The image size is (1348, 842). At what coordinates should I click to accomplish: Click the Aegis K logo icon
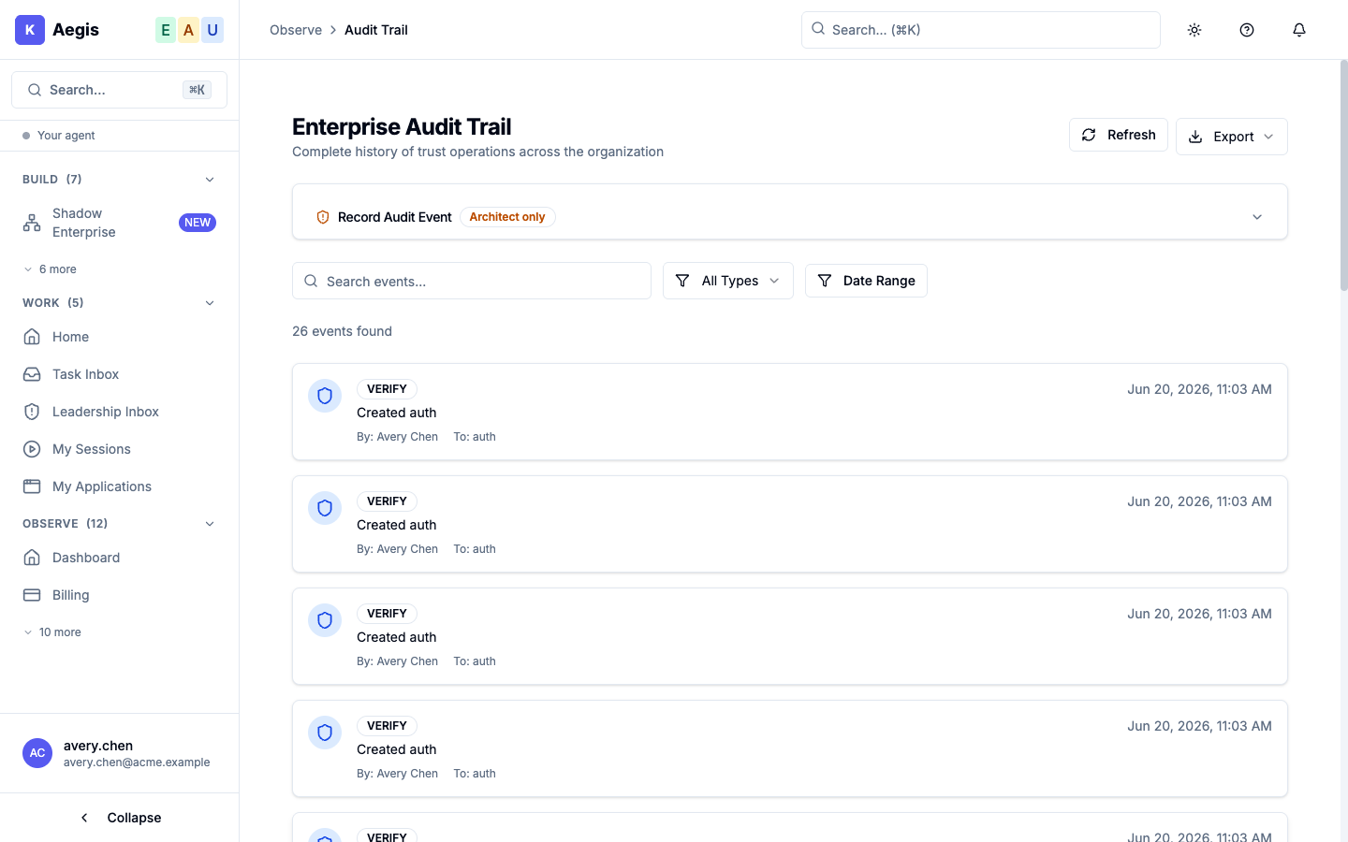tap(30, 30)
